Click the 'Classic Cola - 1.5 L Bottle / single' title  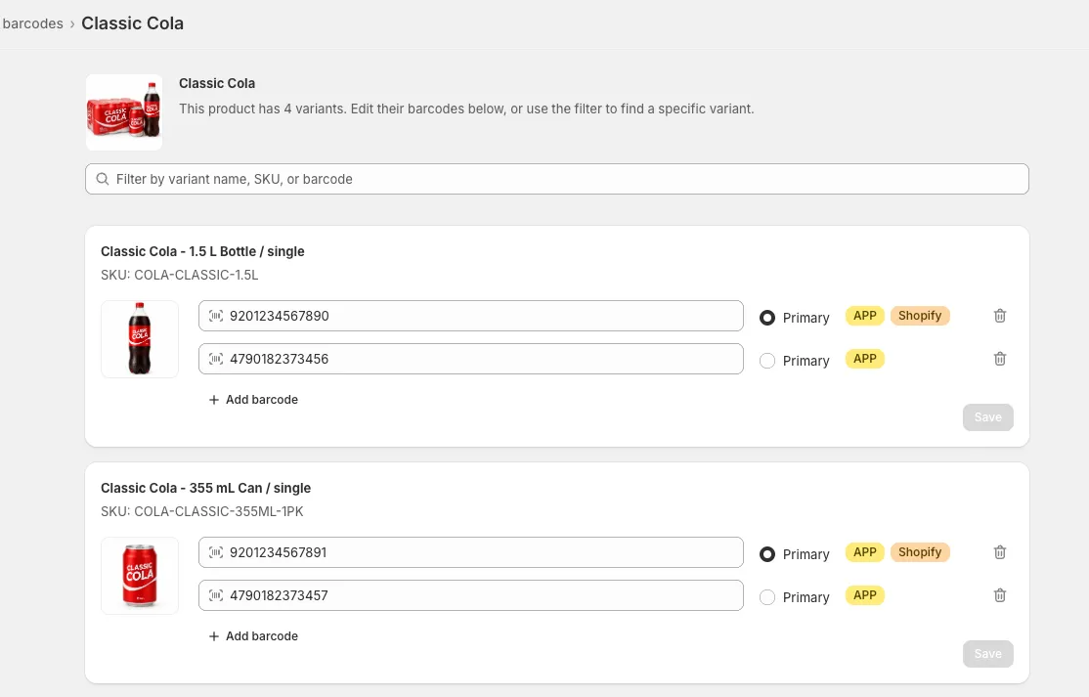tap(202, 251)
